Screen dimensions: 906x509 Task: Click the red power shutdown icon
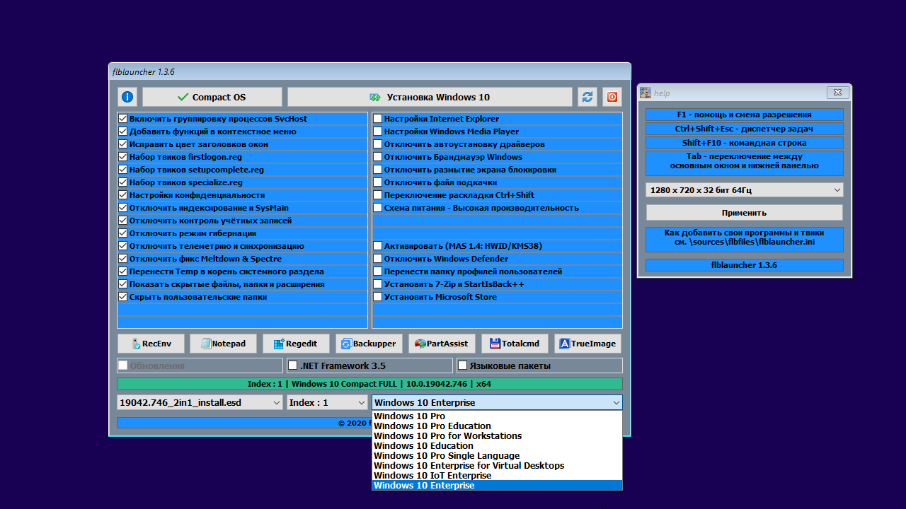tap(612, 97)
